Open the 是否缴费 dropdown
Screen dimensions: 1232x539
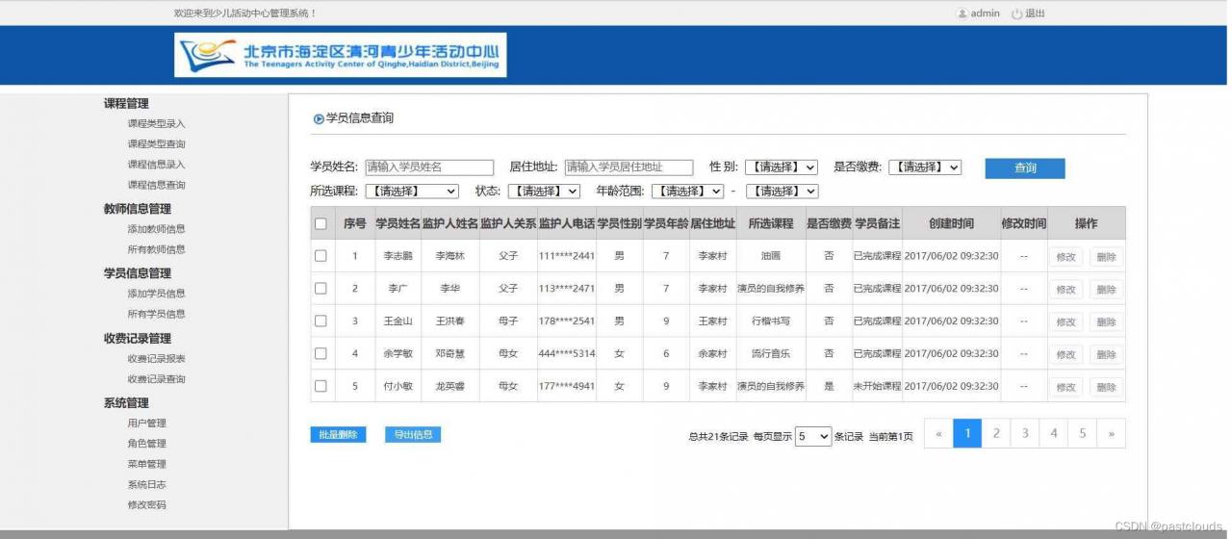(925, 167)
